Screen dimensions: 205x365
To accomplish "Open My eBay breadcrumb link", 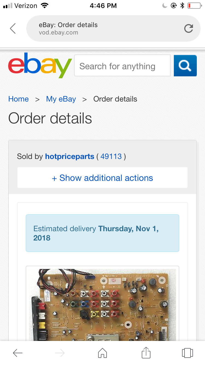I will pyautogui.click(x=61, y=99).
